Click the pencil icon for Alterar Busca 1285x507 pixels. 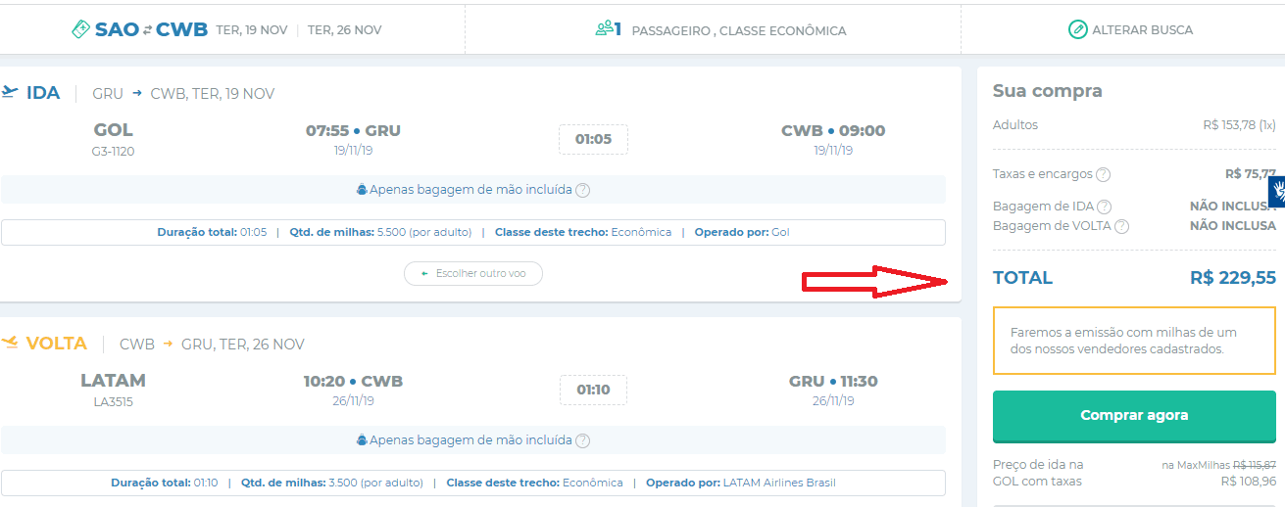1077,29
